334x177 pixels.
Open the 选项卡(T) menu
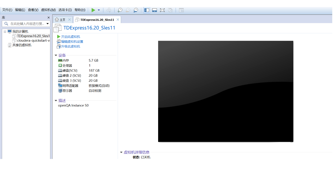65,10
